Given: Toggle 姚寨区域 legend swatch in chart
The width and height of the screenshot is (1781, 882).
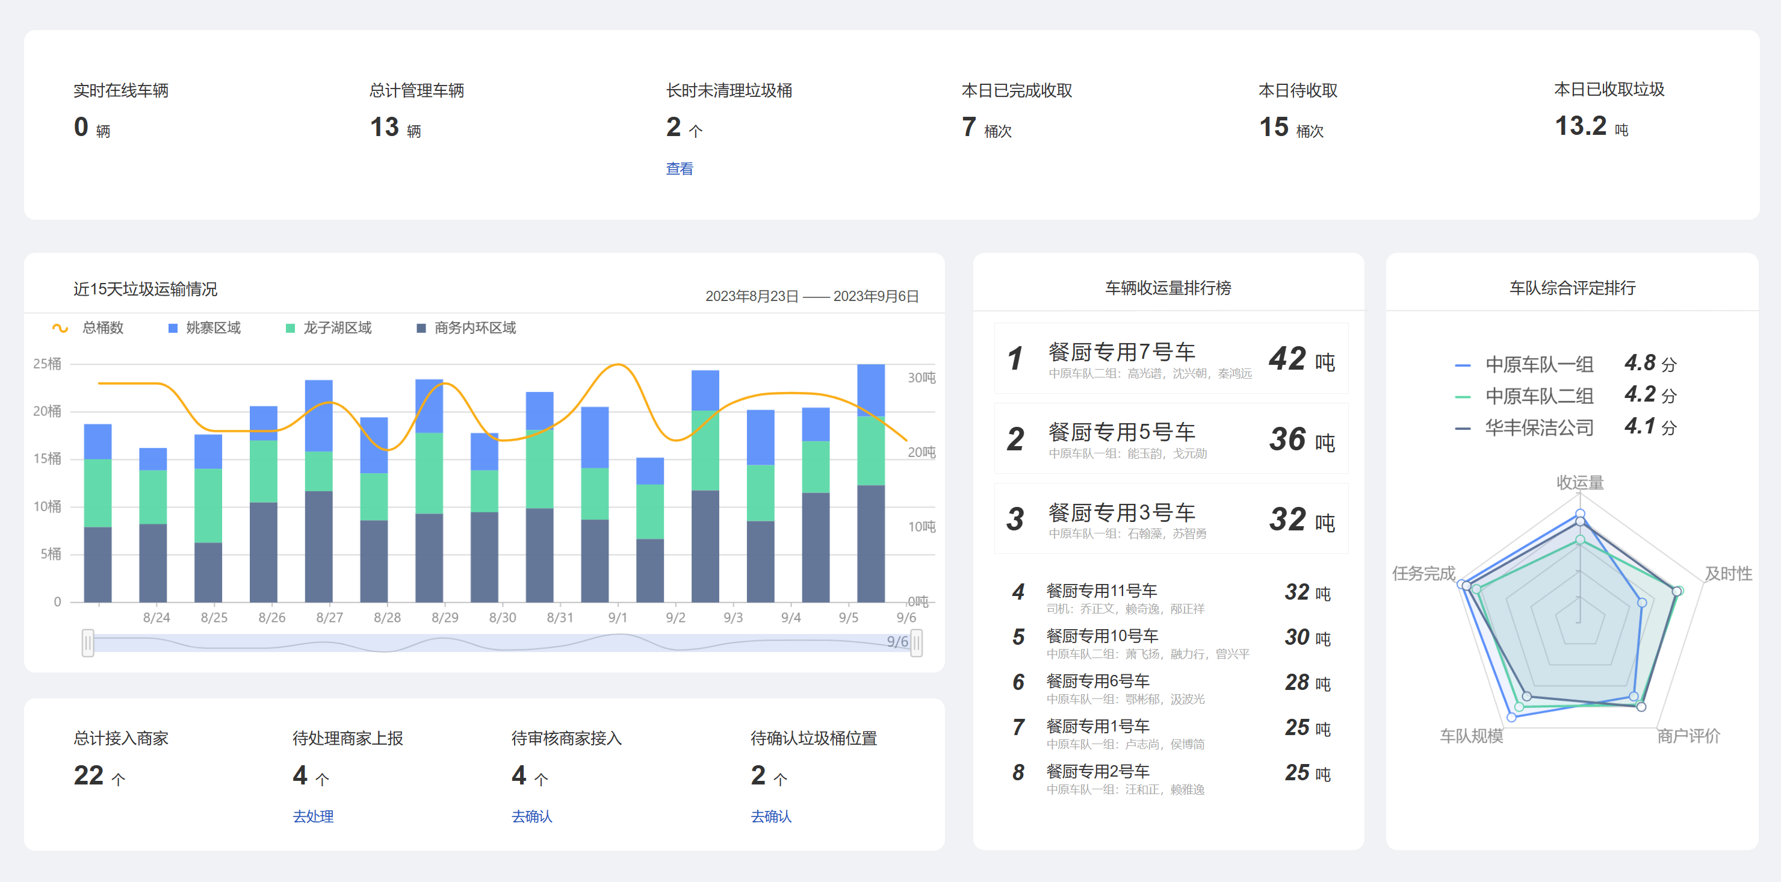Looking at the screenshot, I should pos(173,328).
